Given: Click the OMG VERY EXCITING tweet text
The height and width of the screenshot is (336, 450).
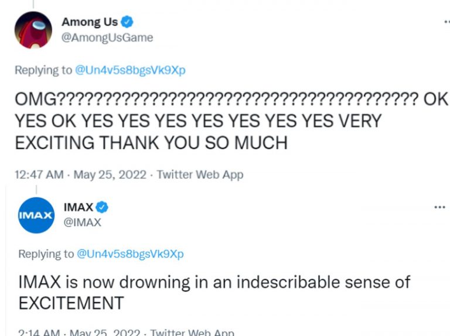Looking at the screenshot, I should click(x=223, y=121).
